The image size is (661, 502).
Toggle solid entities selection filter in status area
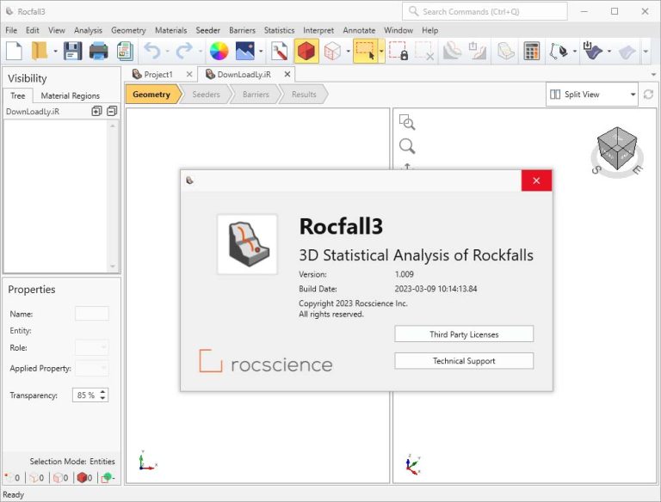coord(84,478)
